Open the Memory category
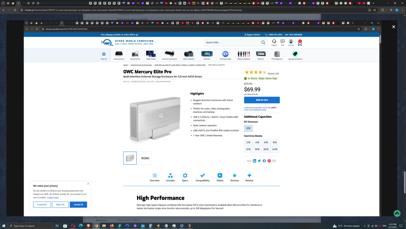This screenshot has width=406, height=229. (x=261, y=55)
